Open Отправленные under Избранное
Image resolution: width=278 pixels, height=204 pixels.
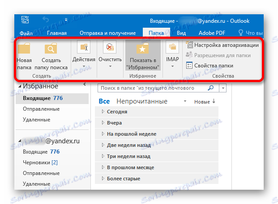click(x=41, y=109)
